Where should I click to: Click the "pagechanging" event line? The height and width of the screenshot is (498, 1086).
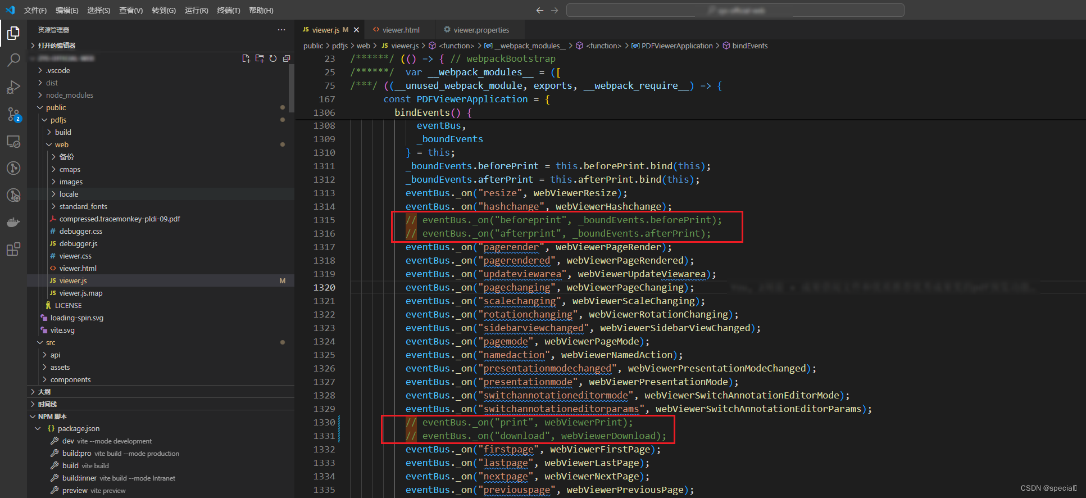549,288
